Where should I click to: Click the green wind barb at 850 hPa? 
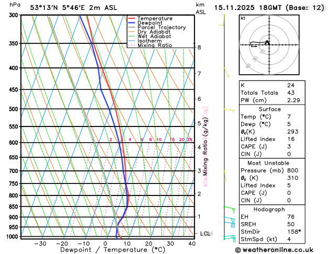coord(229,209)
